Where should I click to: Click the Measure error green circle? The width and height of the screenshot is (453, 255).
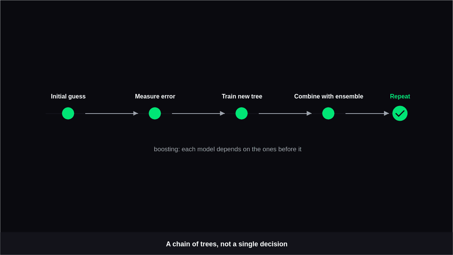pos(155,113)
